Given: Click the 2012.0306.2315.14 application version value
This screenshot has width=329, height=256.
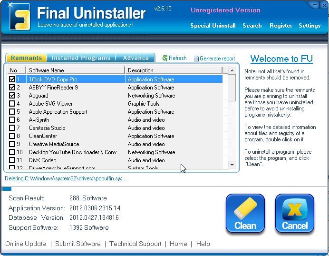Looking at the screenshot, I should pos(95,208).
